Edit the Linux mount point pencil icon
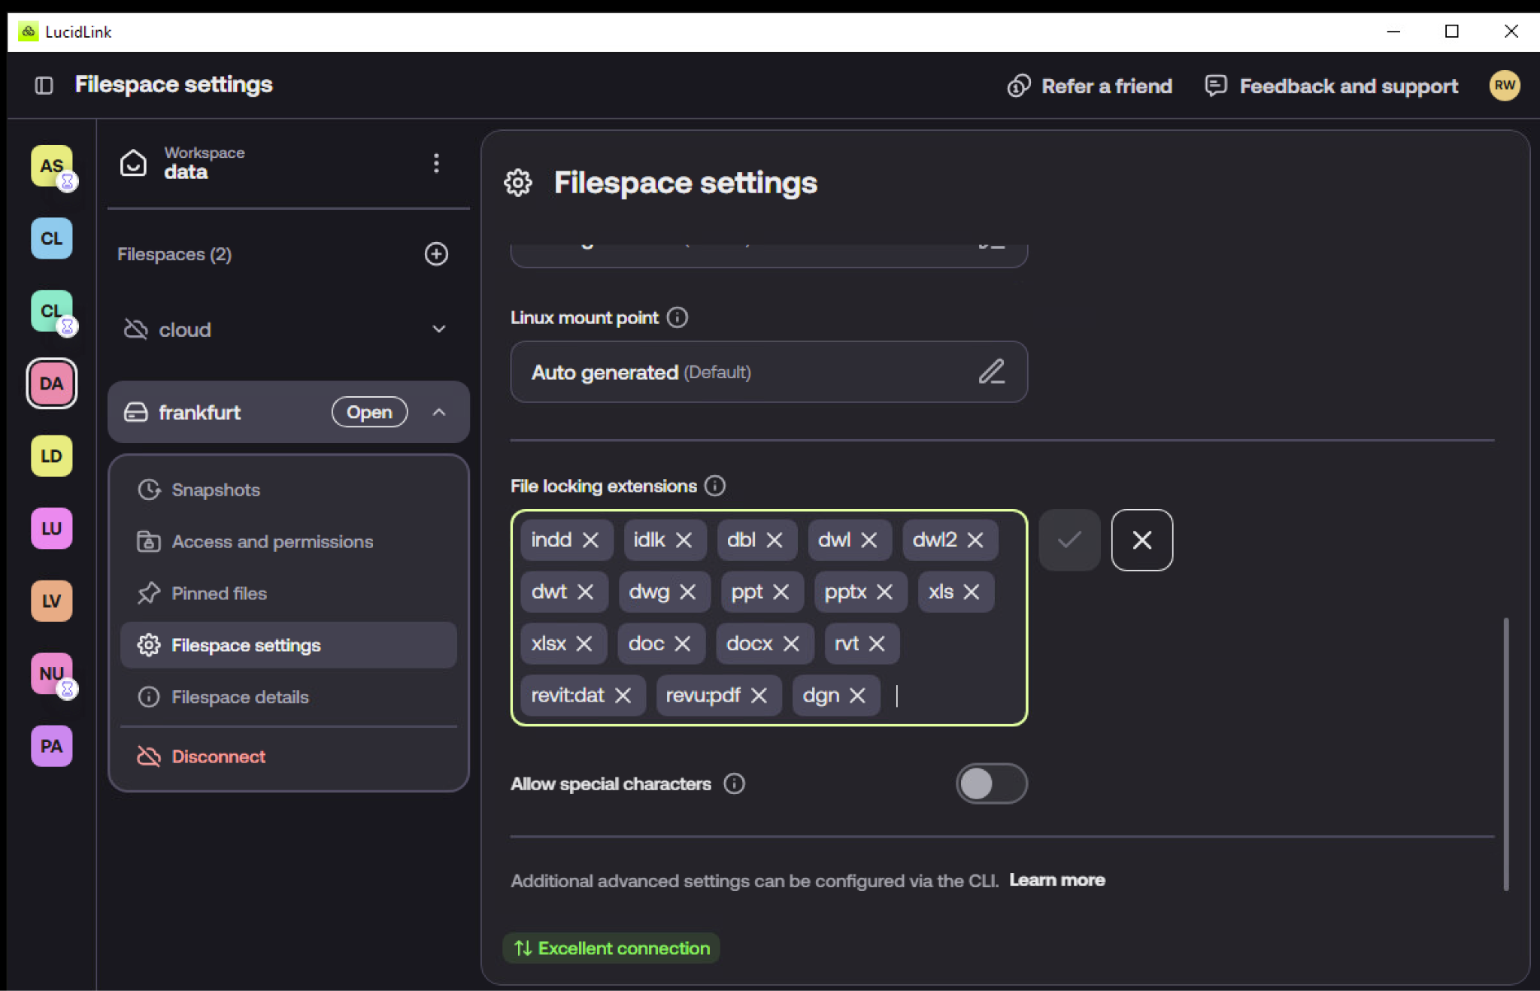The width and height of the screenshot is (1540, 991). (x=992, y=371)
